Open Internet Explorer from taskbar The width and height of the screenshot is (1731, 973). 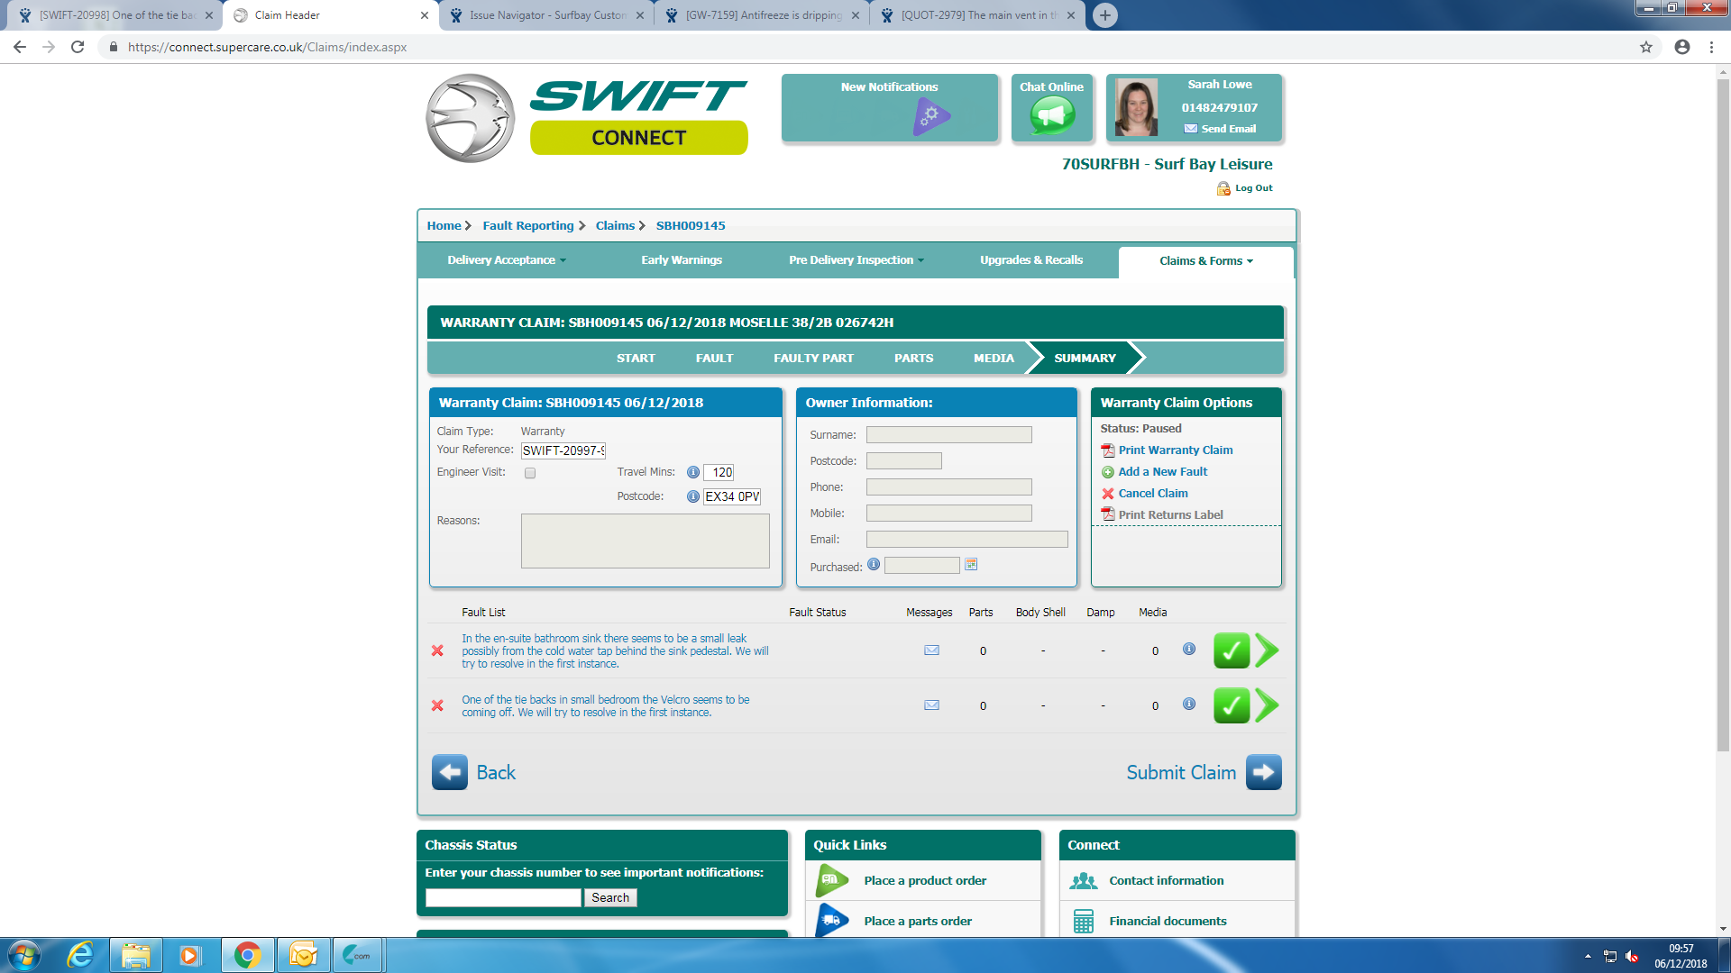tap(80, 955)
